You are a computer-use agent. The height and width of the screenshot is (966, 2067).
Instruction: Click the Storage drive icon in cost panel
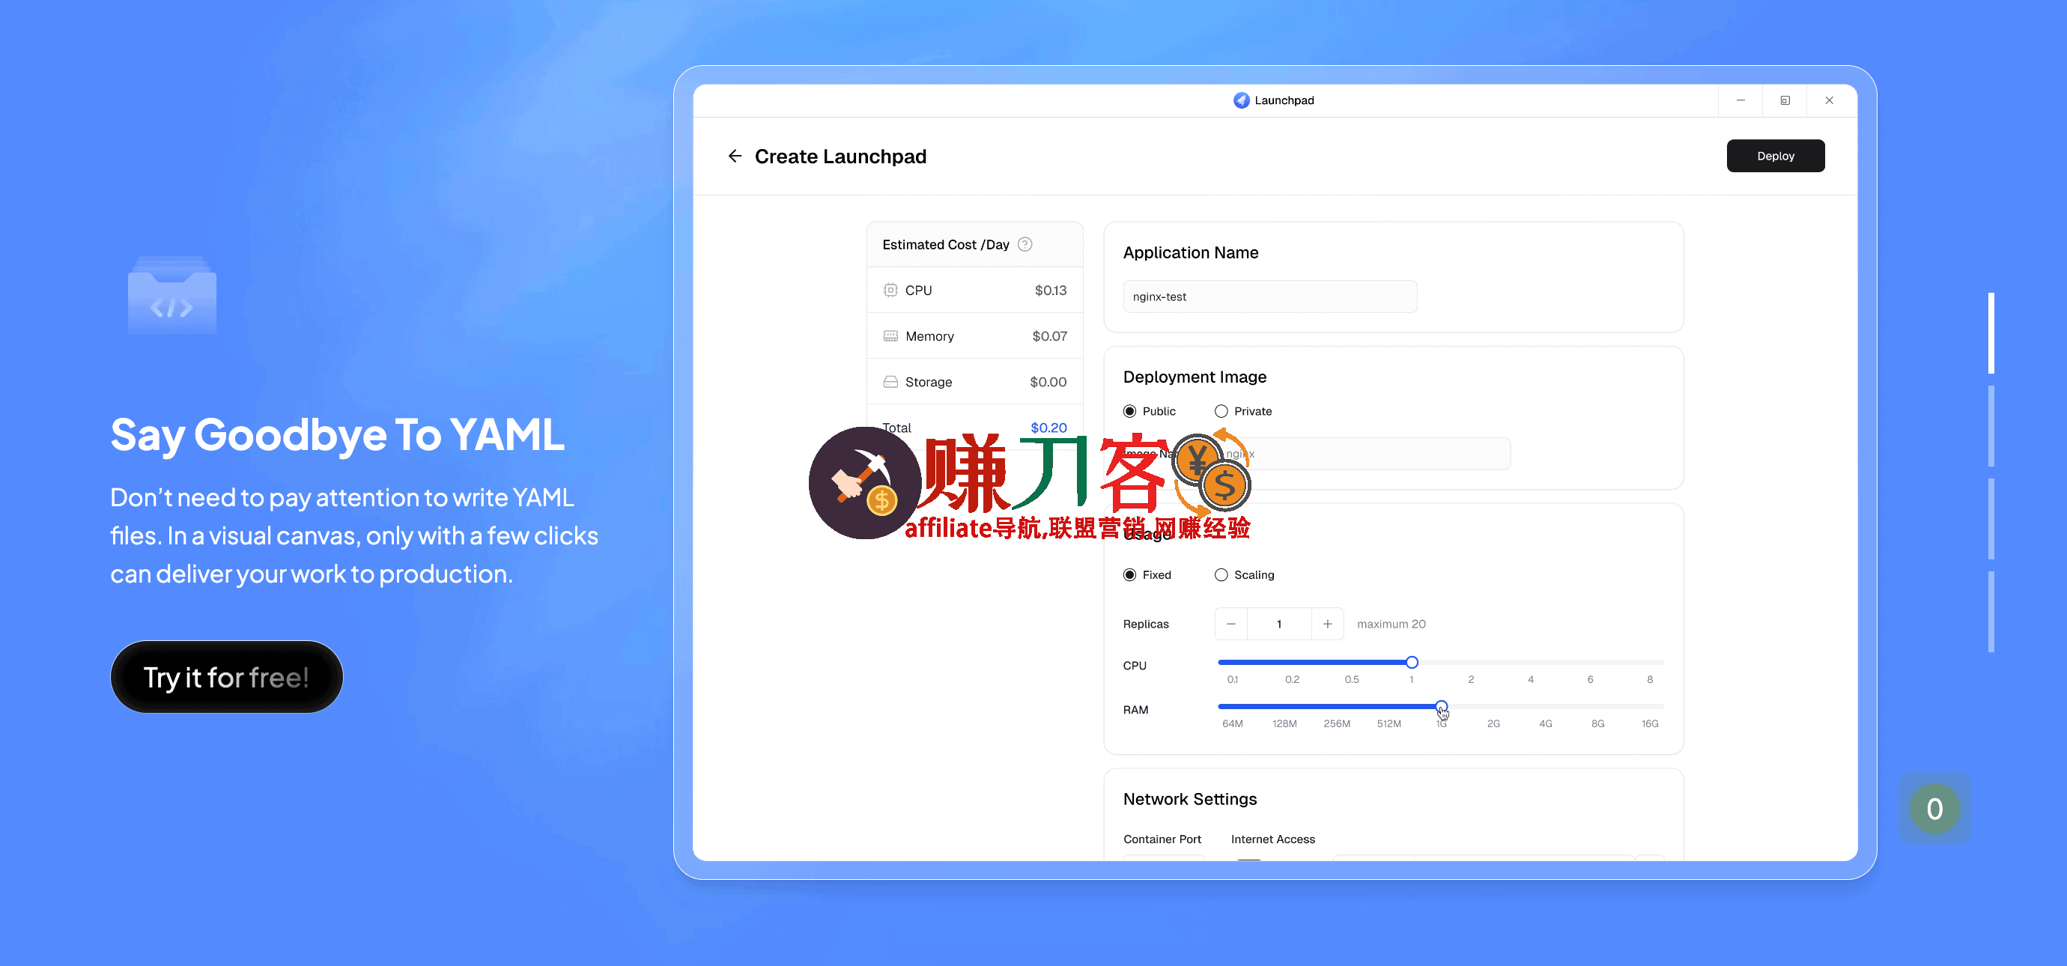890,382
